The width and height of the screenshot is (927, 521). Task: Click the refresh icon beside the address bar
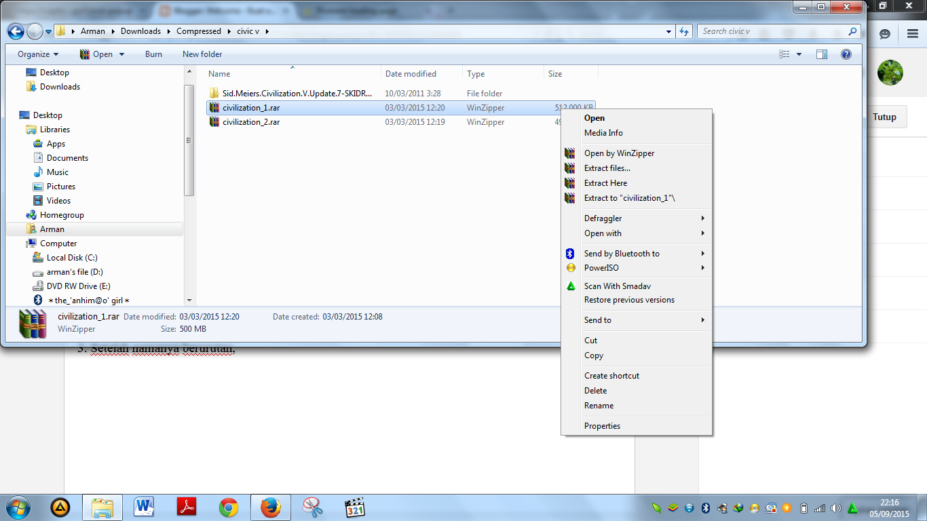(685, 31)
